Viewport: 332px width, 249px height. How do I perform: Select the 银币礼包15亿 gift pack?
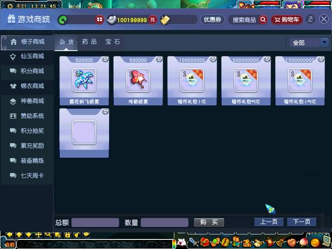[300, 81]
